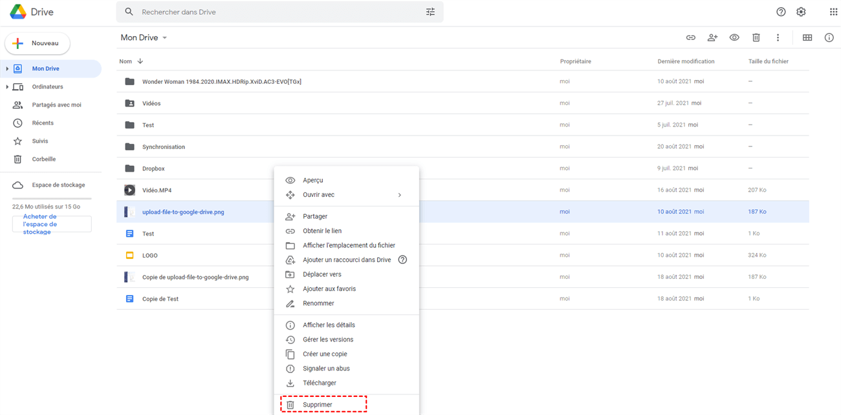Expand the Ordinateurs tree in sidebar

tap(7, 86)
